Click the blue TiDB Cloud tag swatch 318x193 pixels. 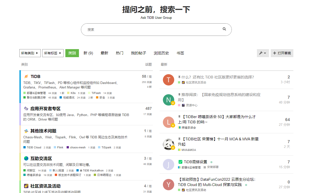24,147
